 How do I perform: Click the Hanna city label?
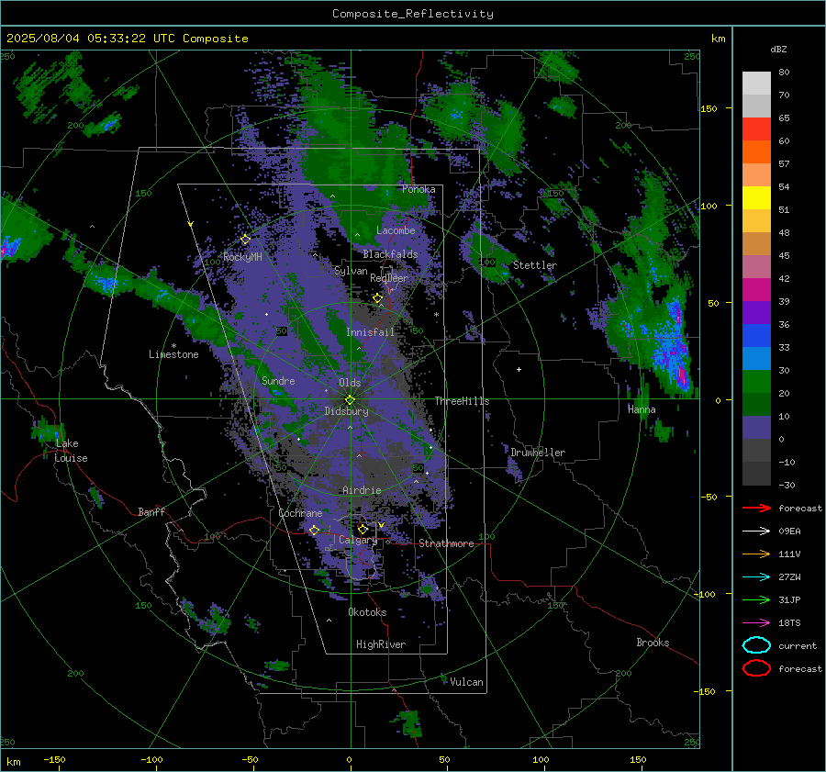point(642,409)
